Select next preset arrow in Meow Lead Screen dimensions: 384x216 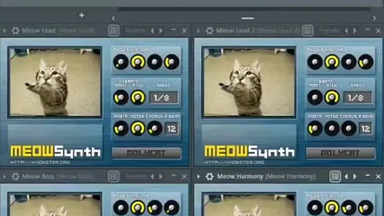tap(161, 31)
